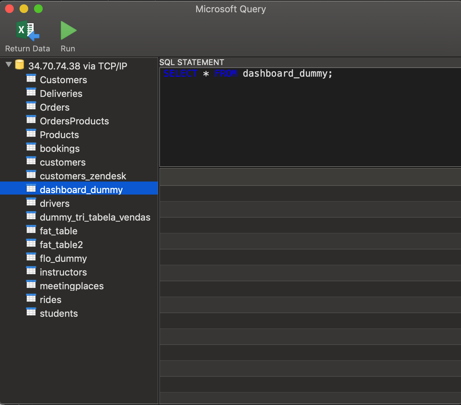The width and height of the screenshot is (461, 405).
Task: Select the customers_zendesk table
Action: tap(83, 176)
